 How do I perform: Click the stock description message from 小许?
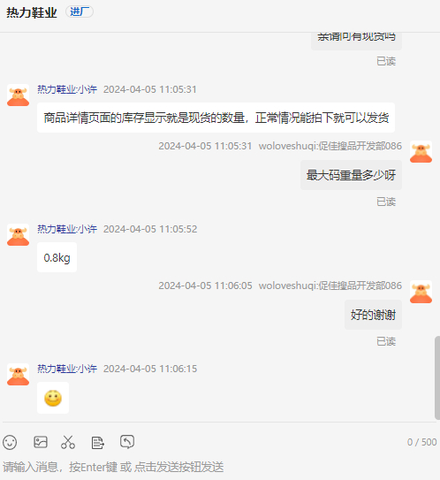point(216,118)
